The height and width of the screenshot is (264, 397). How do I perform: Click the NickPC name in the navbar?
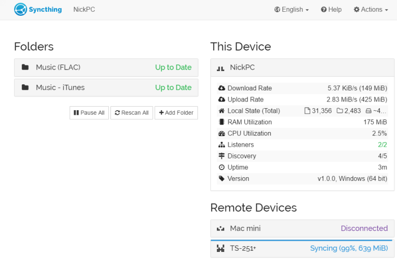84,10
